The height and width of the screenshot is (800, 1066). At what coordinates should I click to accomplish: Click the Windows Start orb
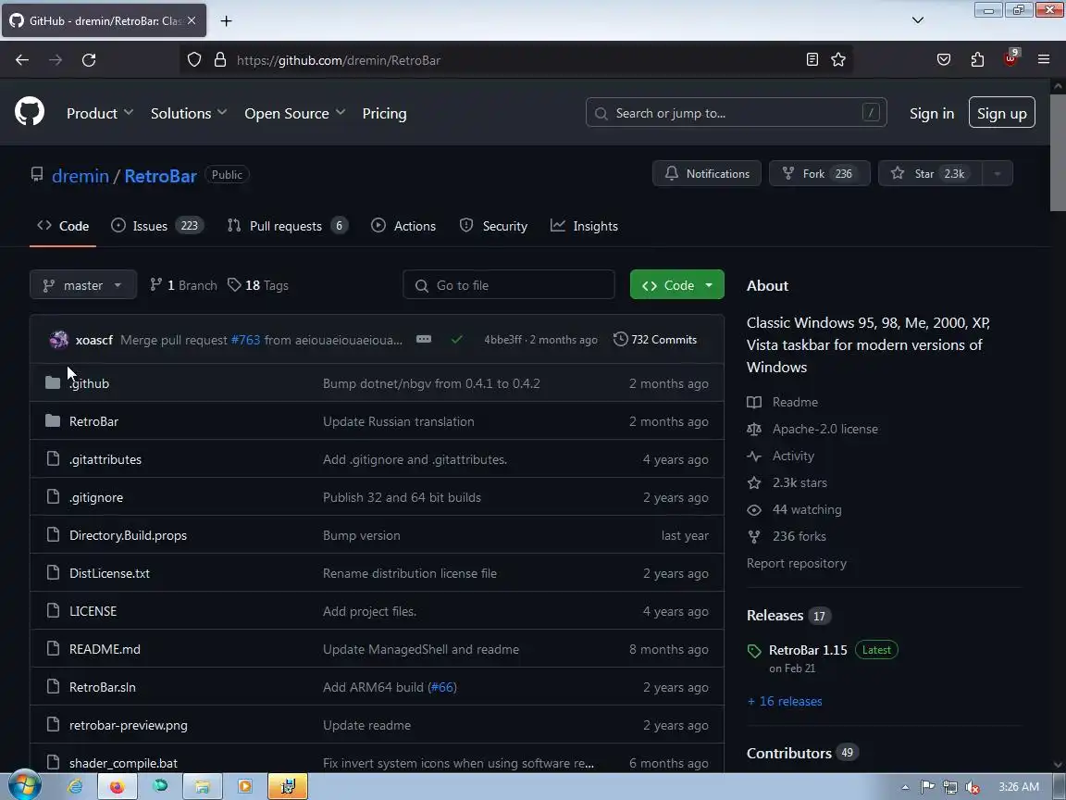(24, 786)
